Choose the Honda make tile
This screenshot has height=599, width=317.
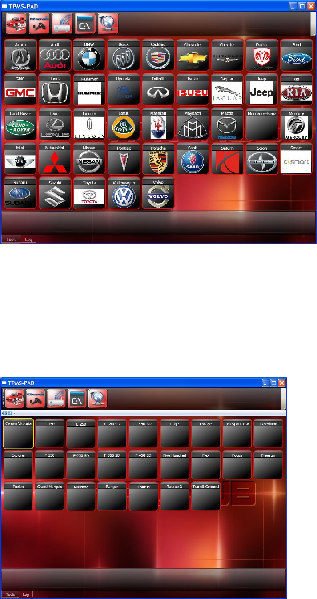[x=55, y=90]
